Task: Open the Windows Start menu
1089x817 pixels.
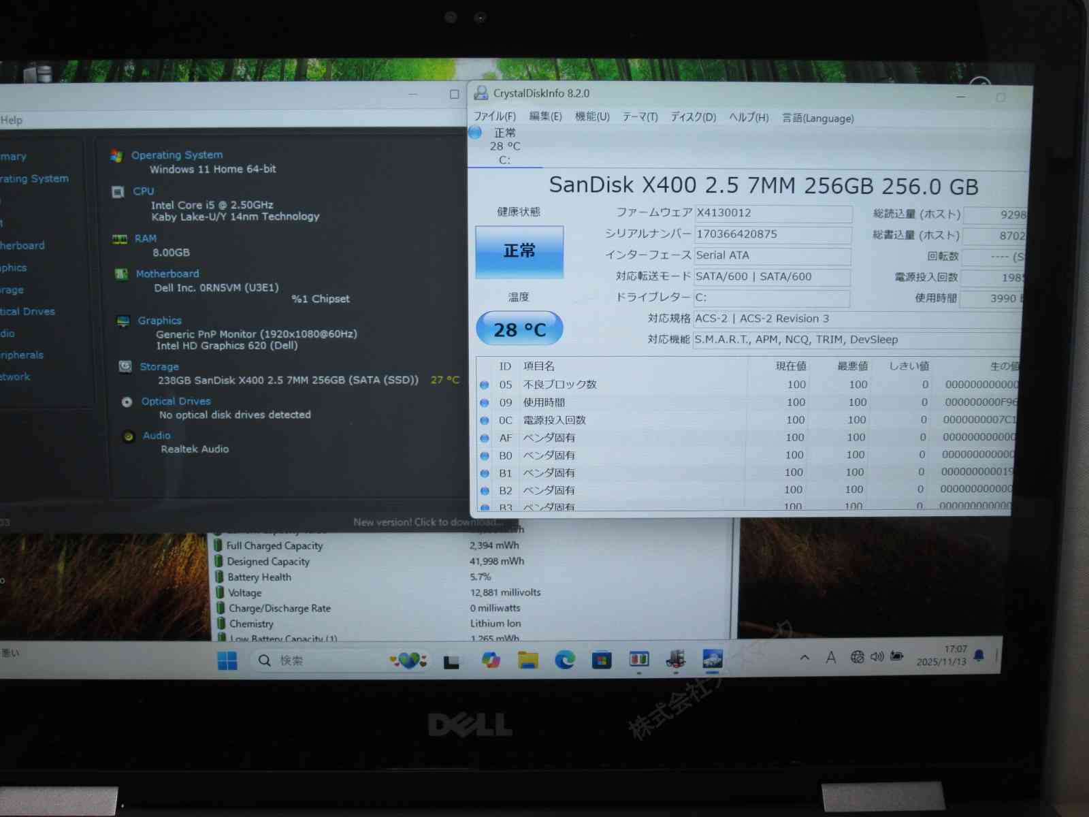Action: pyautogui.click(x=227, y=660)
